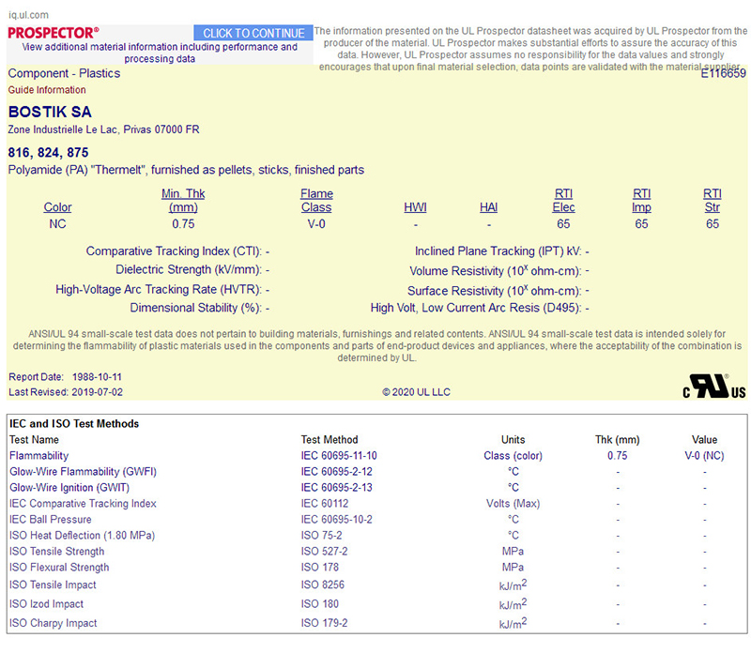The width and height of the screenshot is (751, 653).
Task: Click the IEC 60695-11-10 test method
Action: click(x=338, y=456)
